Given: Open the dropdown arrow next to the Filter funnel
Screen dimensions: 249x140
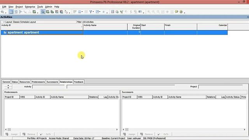Looking at the screenshot, I should point(93,12).
